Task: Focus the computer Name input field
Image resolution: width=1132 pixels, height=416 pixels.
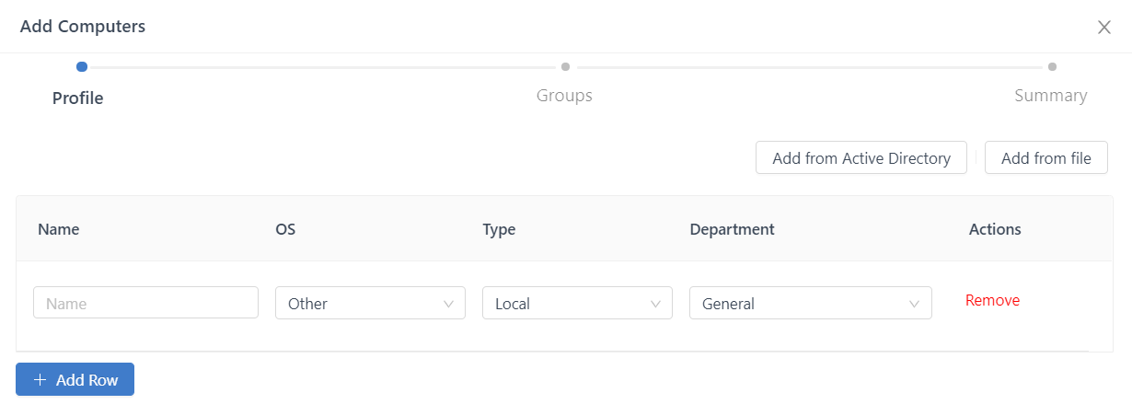Action: (x=145, y=303)
